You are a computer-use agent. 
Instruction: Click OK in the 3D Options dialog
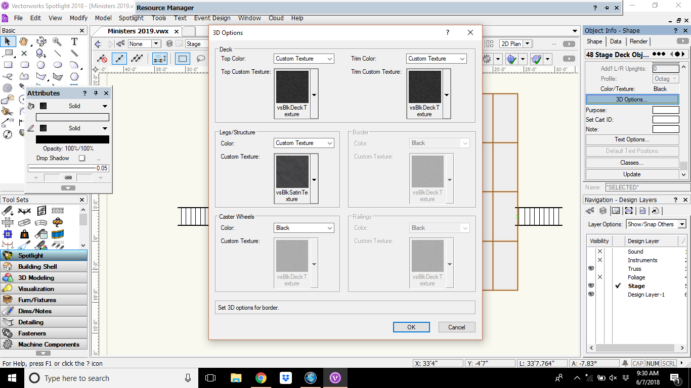click(411, 327)
